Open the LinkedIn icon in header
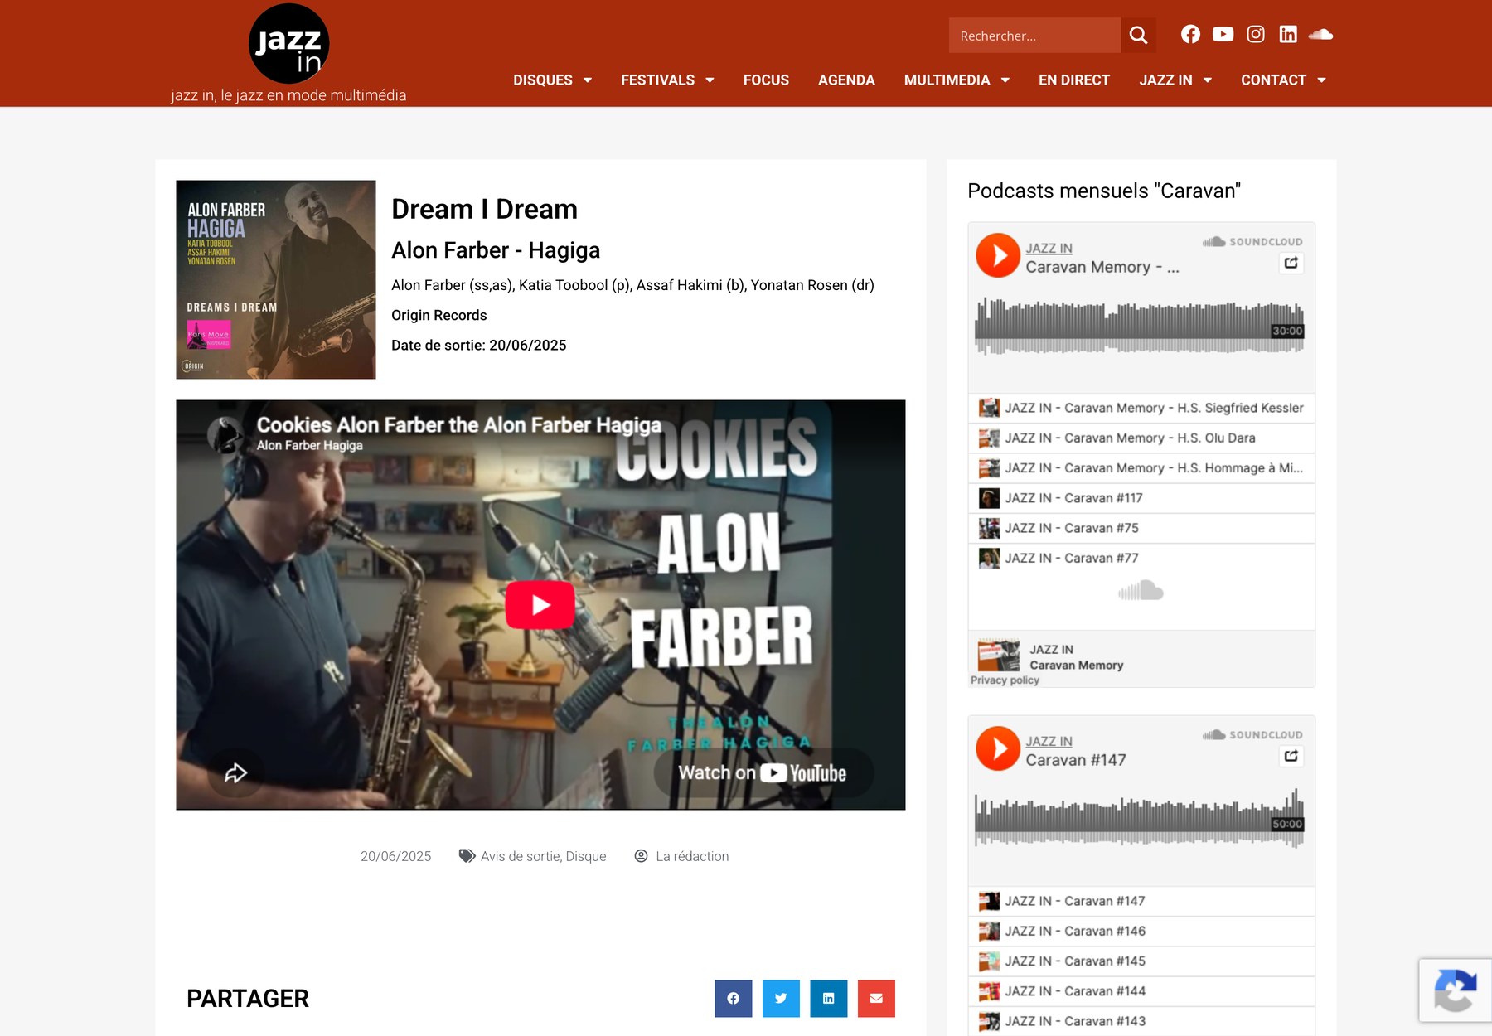The width and height of the screenshot is (1492, 1036). coord(1288,34)
